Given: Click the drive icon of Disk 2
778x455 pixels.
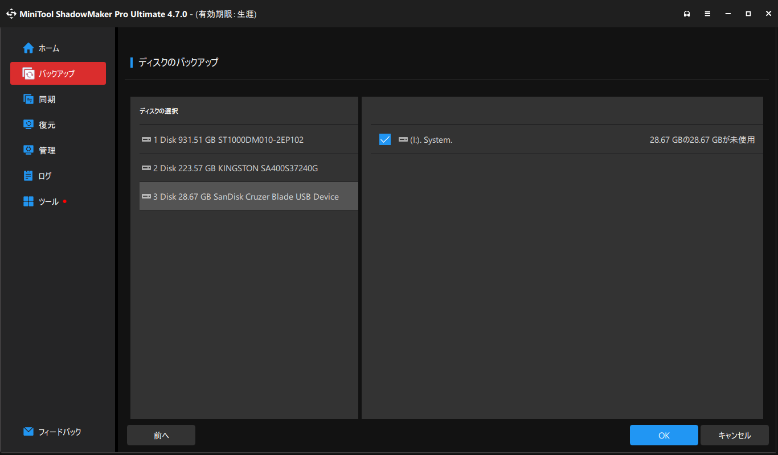Looking at the screenshot, I should [146, 168].
